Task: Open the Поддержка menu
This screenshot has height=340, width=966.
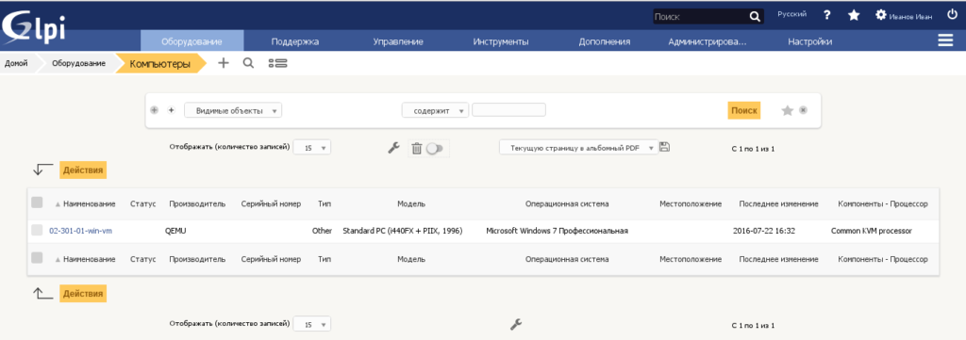Action: point(294,41)
